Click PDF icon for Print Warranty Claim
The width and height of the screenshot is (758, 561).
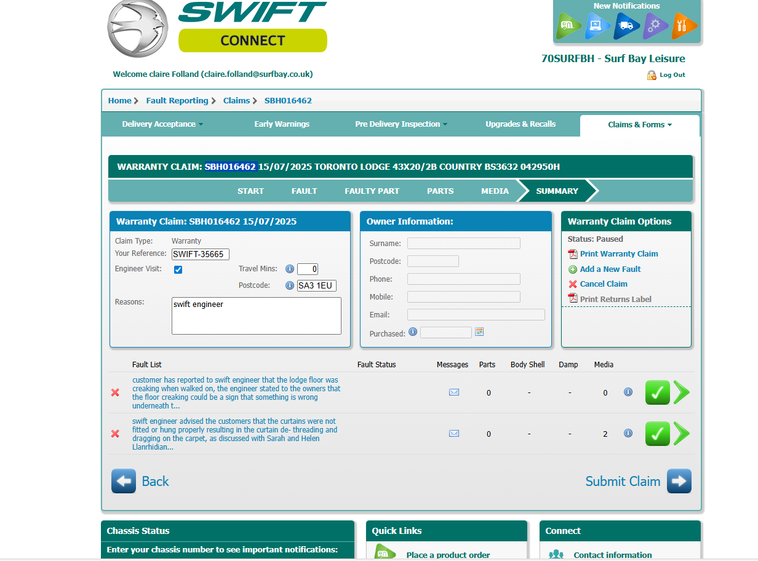[x=573, y=254]
